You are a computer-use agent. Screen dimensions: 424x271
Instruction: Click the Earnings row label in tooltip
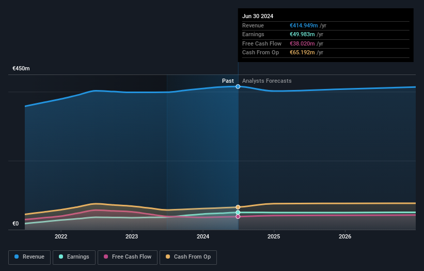[x=253, y=34]
